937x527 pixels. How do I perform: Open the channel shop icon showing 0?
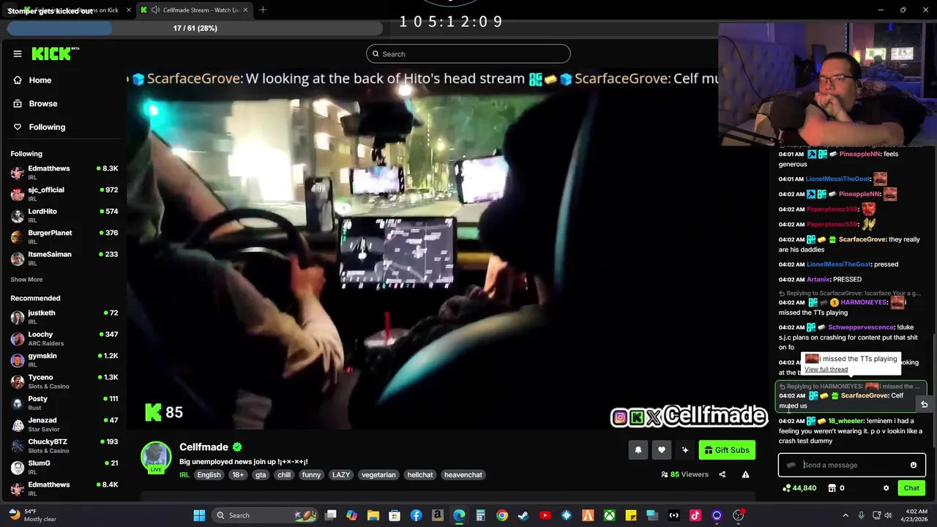(x=836, y=488)
